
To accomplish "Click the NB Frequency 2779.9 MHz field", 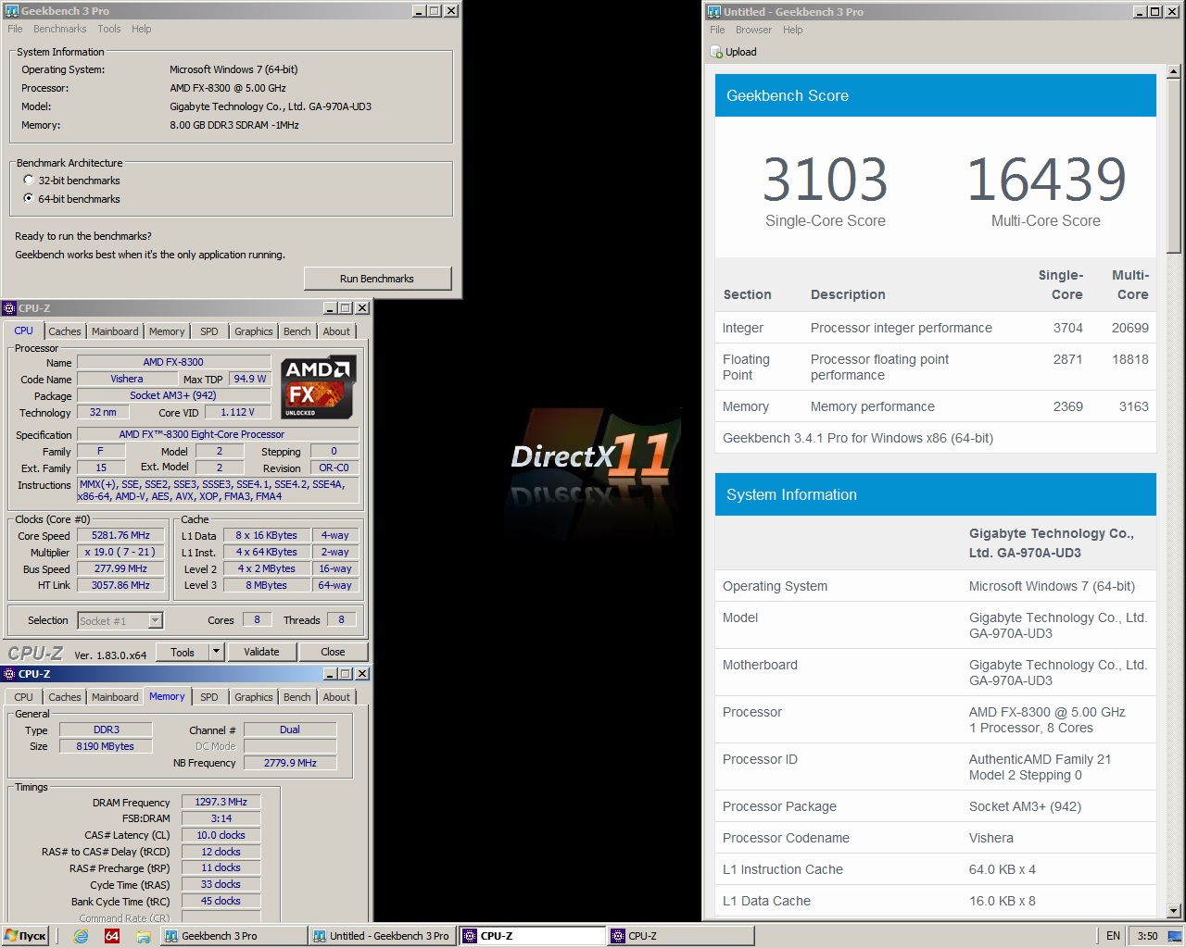I will click(x=290, y=763).
